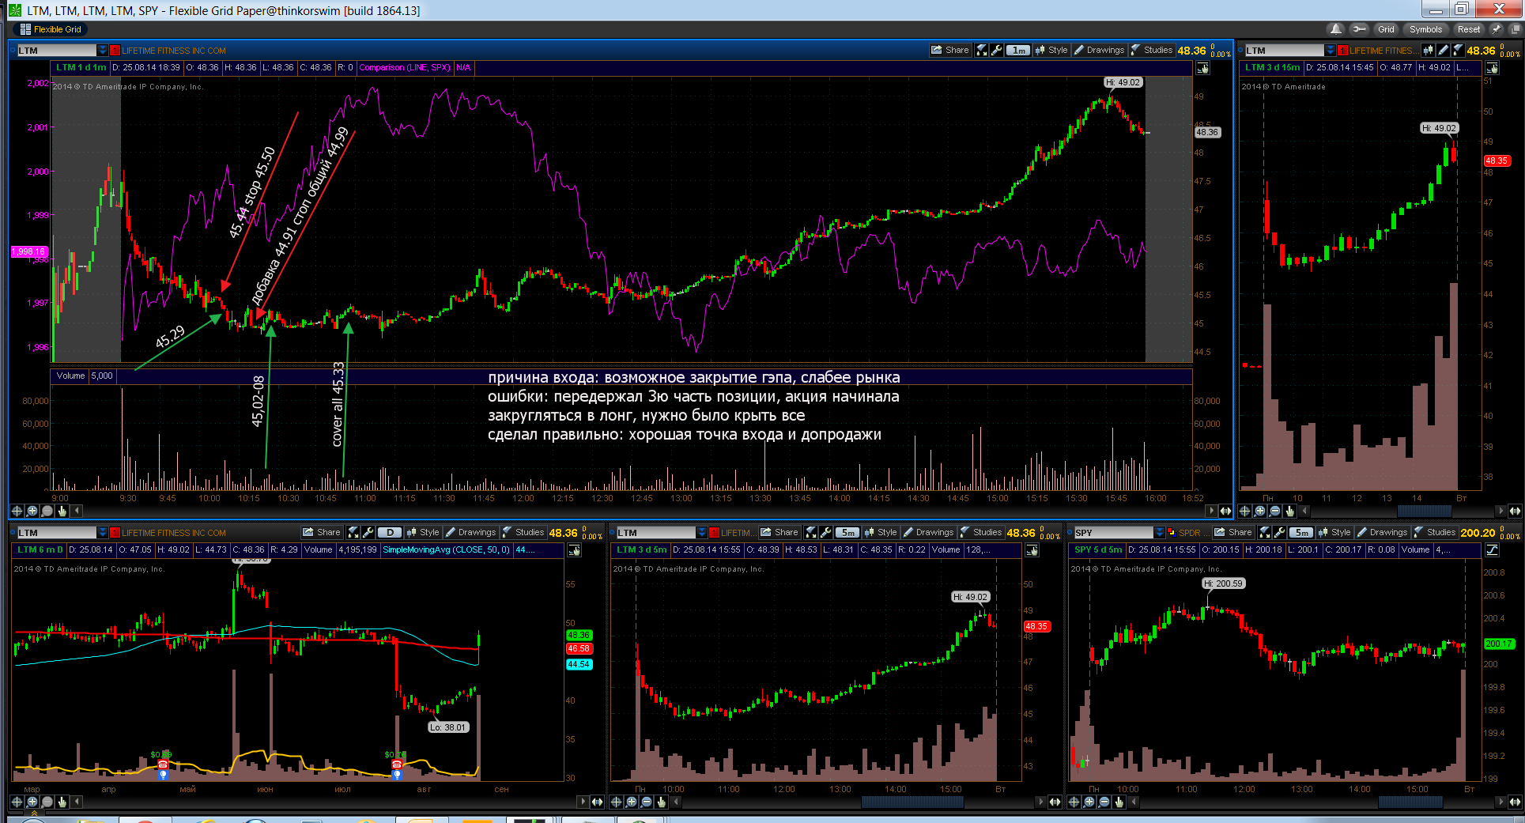Toggle drawing cursor icon on LTM 5m chart
The height and width of the screenshot is (823, 1525).
pyautogui.click(x=1032, y=549)
